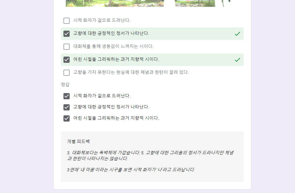Click the '개별 피드백' heading
The height and width of the screenshot is (193, 295).
point(78,141)
